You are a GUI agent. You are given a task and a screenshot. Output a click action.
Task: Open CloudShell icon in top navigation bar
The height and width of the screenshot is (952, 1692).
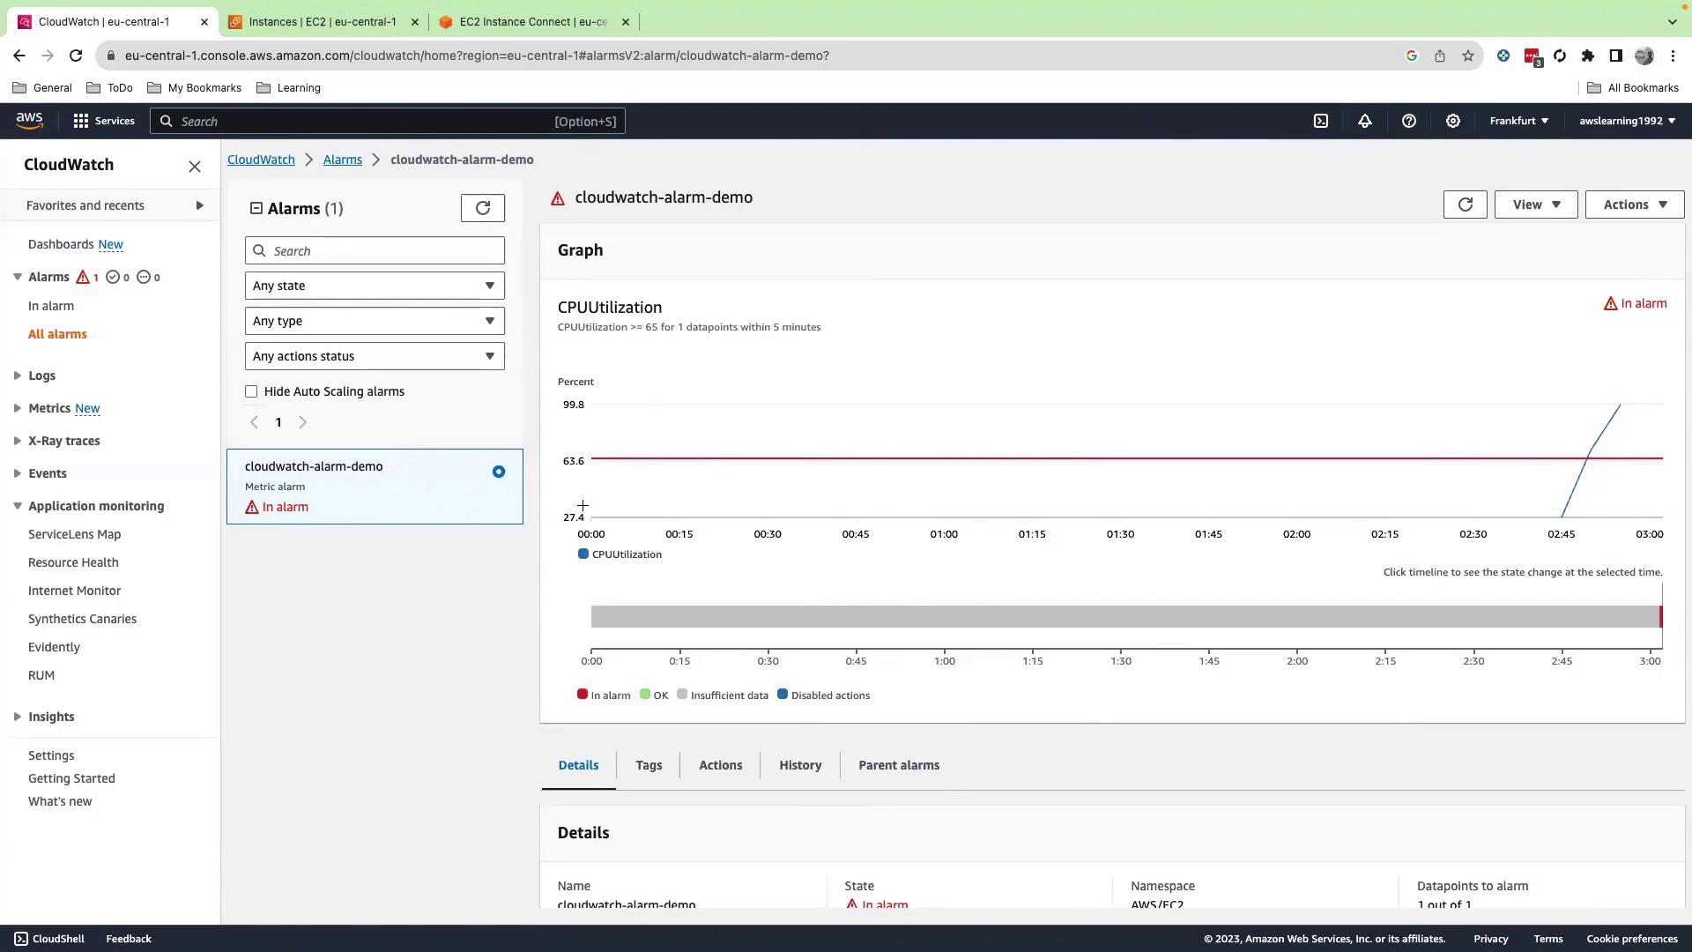(x=1320, y=121)
